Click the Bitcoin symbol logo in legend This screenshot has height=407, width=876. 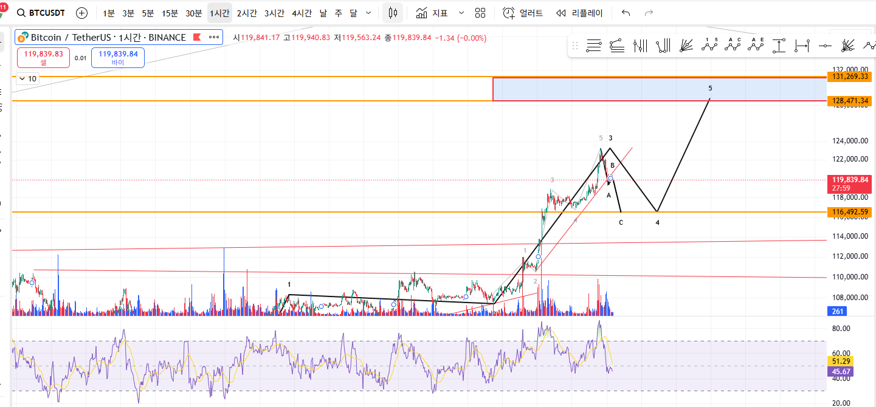(x=24, y=38)
